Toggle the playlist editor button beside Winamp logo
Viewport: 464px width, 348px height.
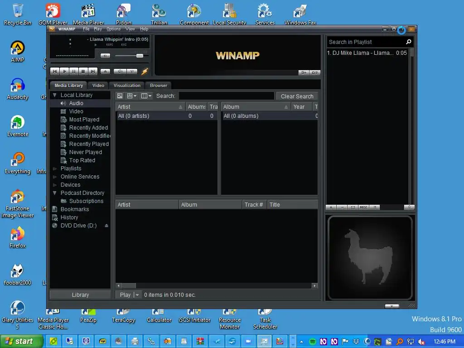click(315, 72)
